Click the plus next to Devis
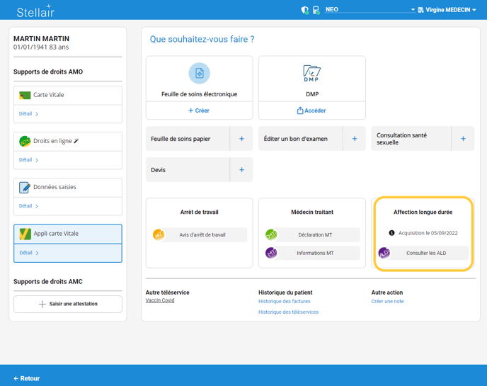Image resolution: width=487 pixels, height=386 pixels. click(241, 170)
